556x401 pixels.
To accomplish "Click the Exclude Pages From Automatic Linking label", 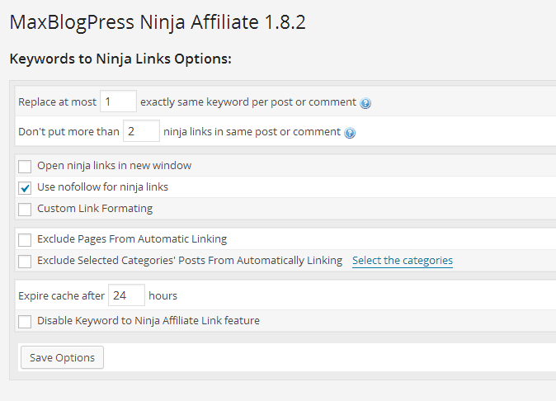I will coord(132,239).
